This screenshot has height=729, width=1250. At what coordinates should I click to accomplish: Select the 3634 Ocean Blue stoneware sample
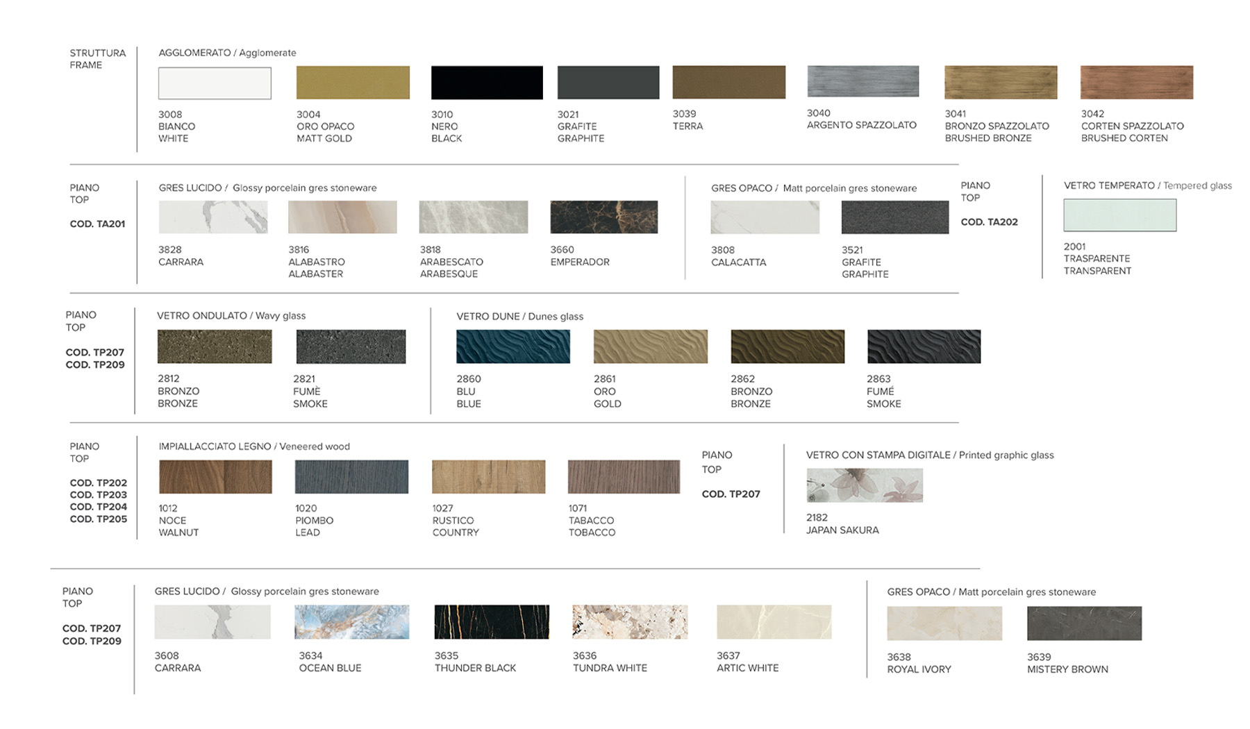tap(351, 621)
